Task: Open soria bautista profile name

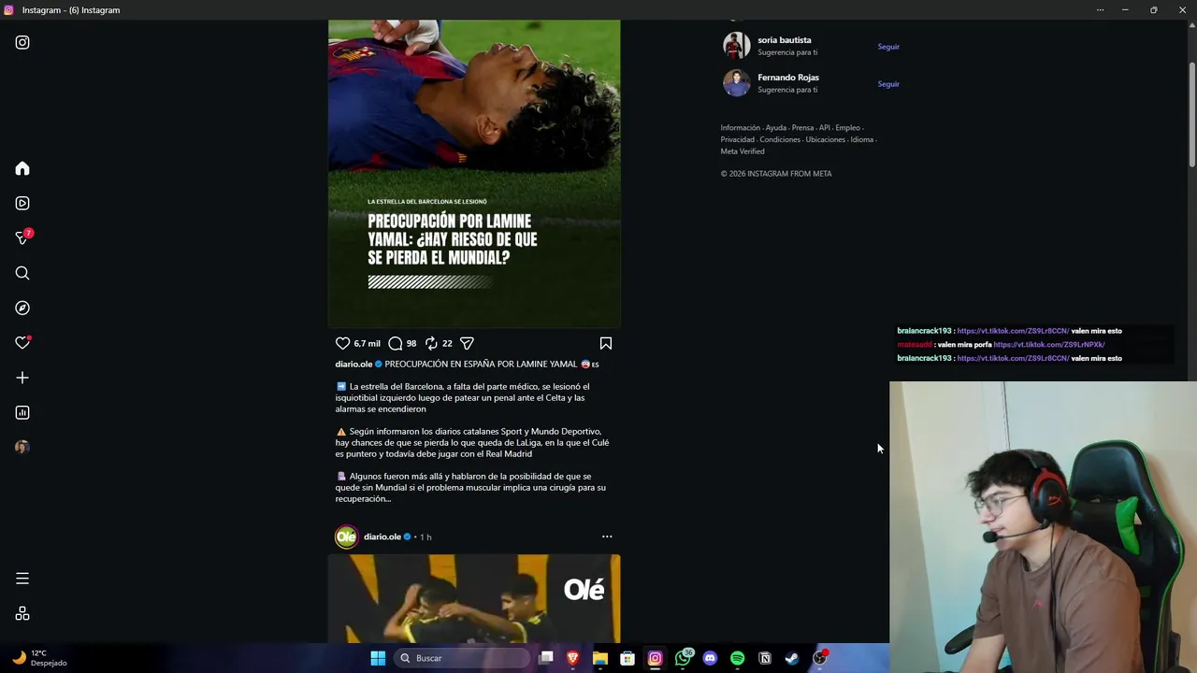Action: 785,40
